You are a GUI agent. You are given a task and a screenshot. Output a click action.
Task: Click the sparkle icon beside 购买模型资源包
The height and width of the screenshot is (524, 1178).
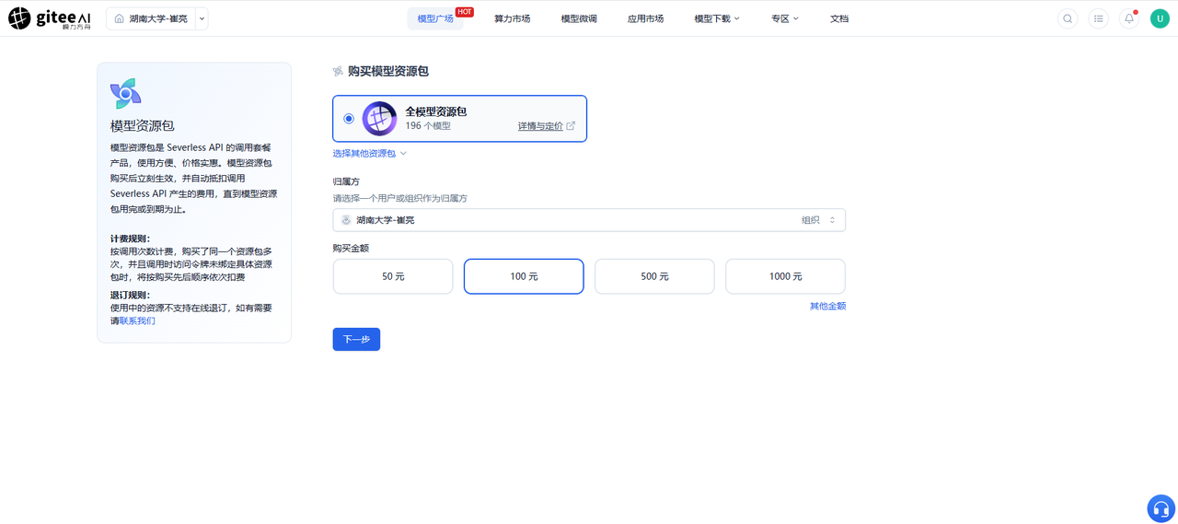[338, 71]
